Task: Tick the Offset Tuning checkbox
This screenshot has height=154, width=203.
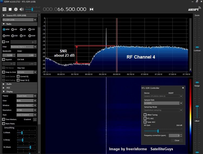Action: (145, 115)
